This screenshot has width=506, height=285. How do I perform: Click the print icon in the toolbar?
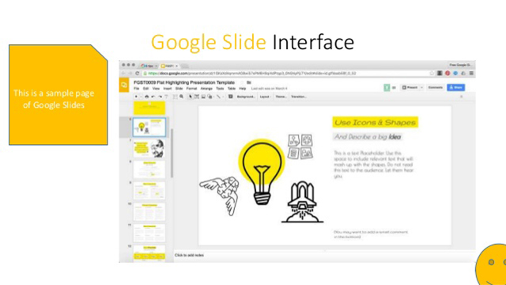coord(147,97)
